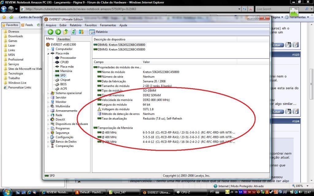Click the Valor column header

pos(189,62)
